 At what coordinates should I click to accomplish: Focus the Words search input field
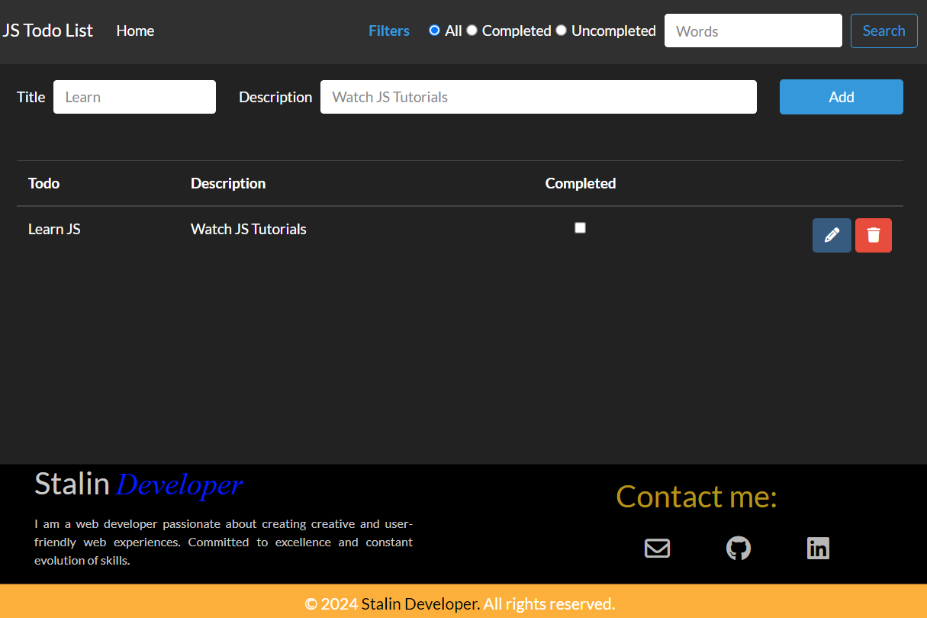[x=753, y=31]
